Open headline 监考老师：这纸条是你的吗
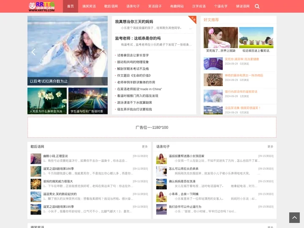 click(138, 38)
